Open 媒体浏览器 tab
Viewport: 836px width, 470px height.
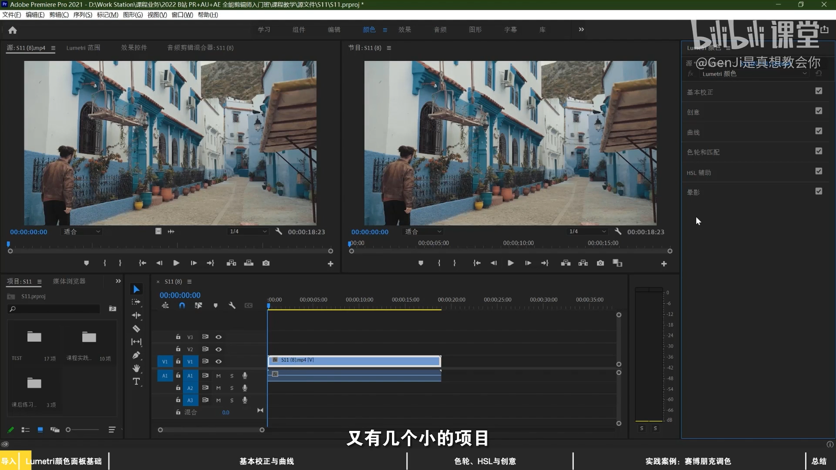click(x=69, y=281)
